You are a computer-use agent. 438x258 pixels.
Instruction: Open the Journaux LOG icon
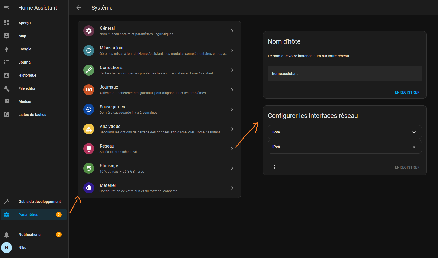coord(89,90)
